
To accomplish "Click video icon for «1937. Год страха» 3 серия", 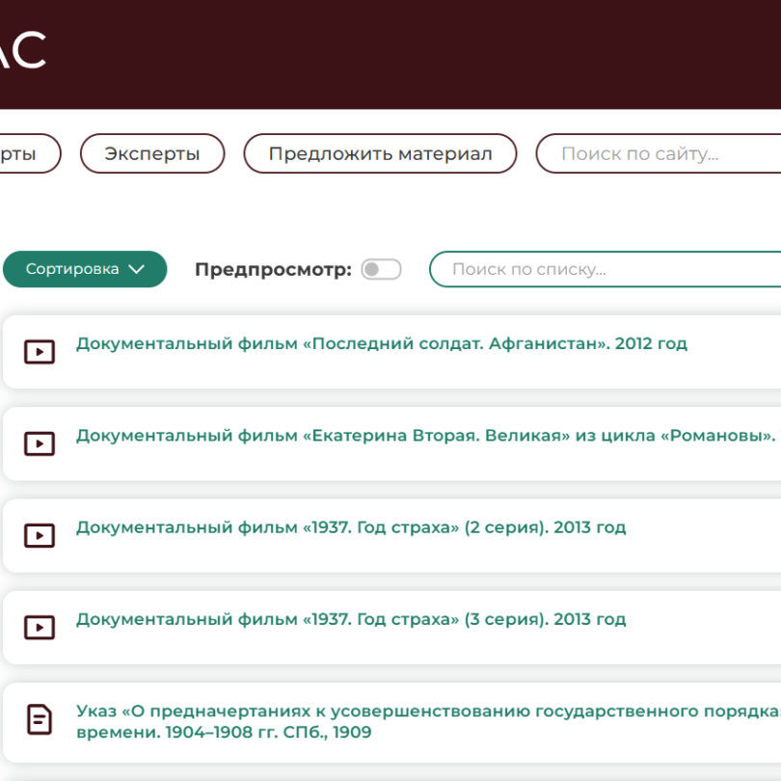I will coord(39,628).
